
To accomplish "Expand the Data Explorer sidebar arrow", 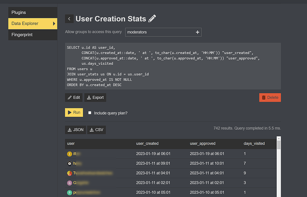I will [x=54, y=24].
